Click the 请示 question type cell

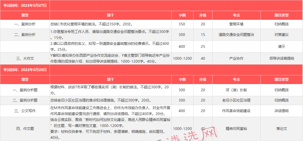[x=281, y=46]
